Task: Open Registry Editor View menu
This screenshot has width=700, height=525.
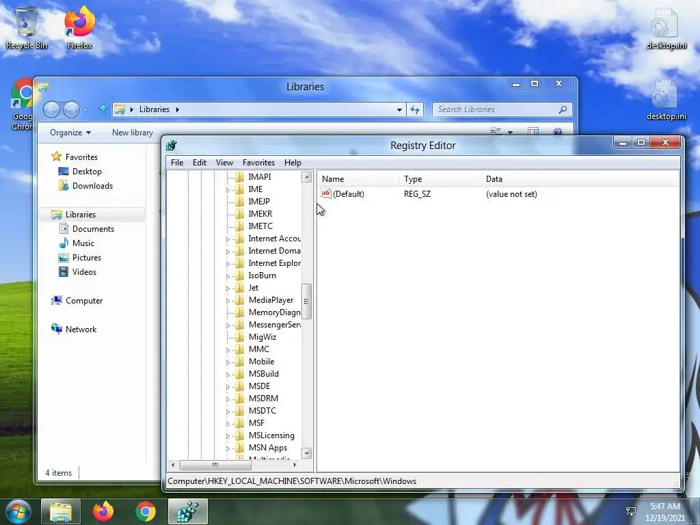Action: (224, 163)
